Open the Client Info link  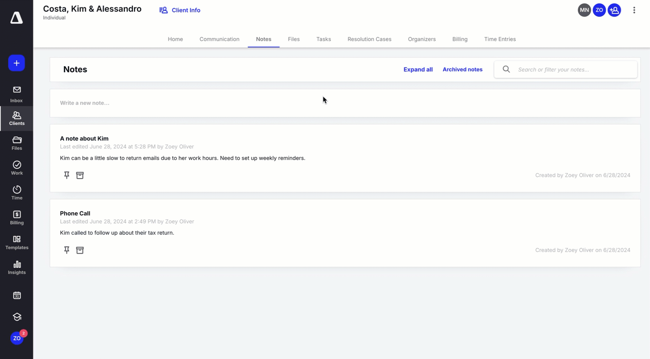[x=180, y=10]
